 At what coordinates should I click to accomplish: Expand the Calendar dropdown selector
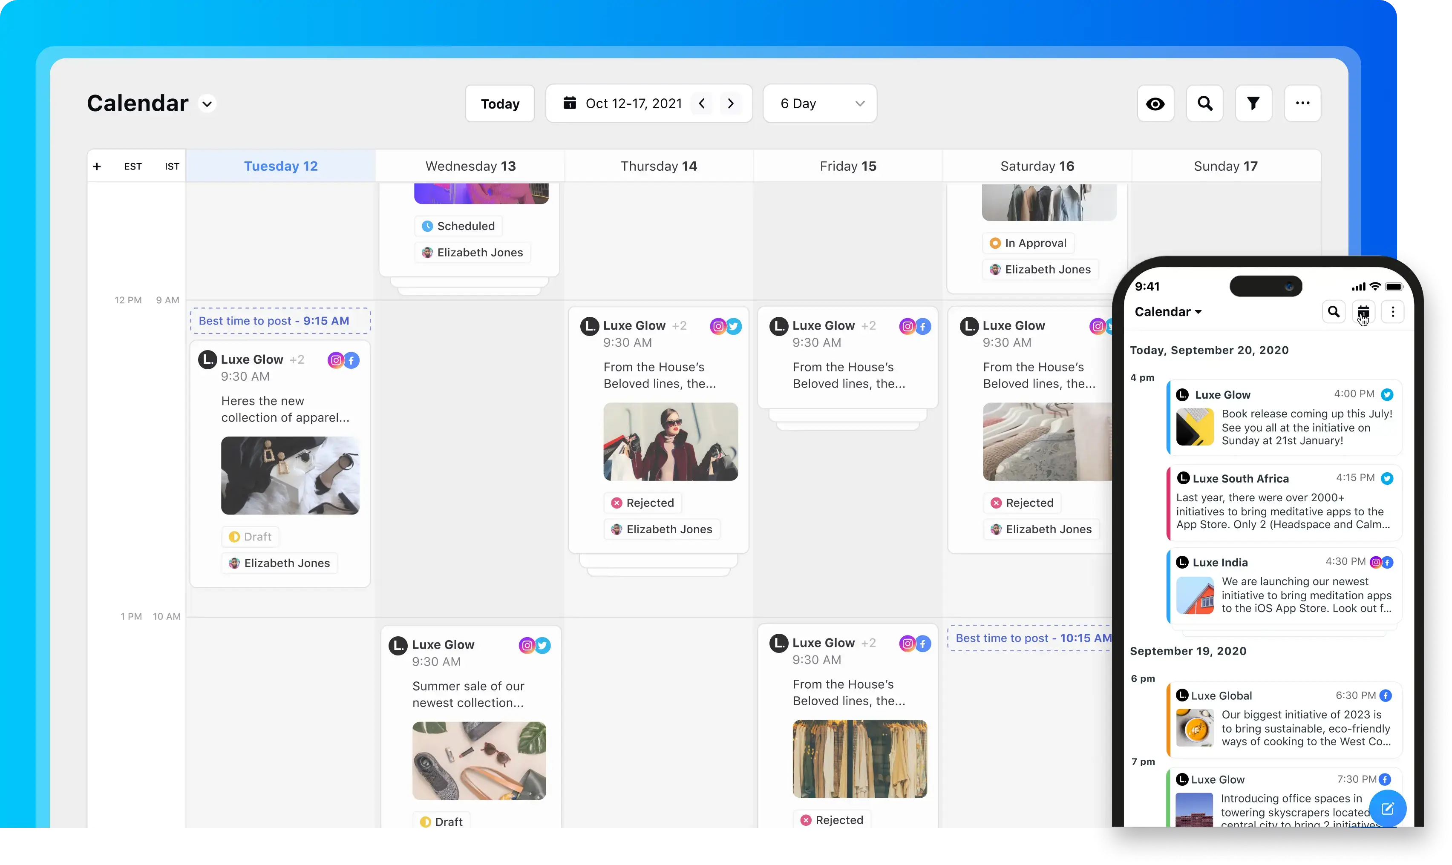click(206, 103)
